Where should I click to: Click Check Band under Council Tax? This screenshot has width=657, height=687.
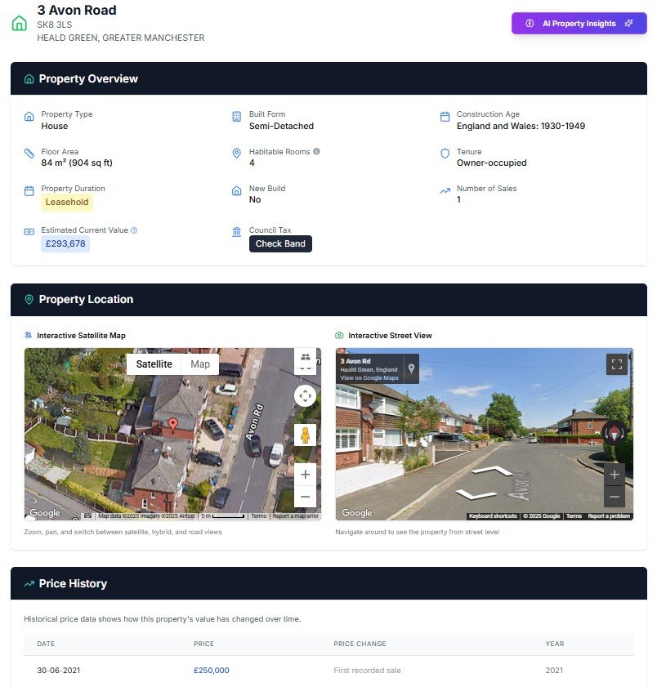(x=280, y=243)
